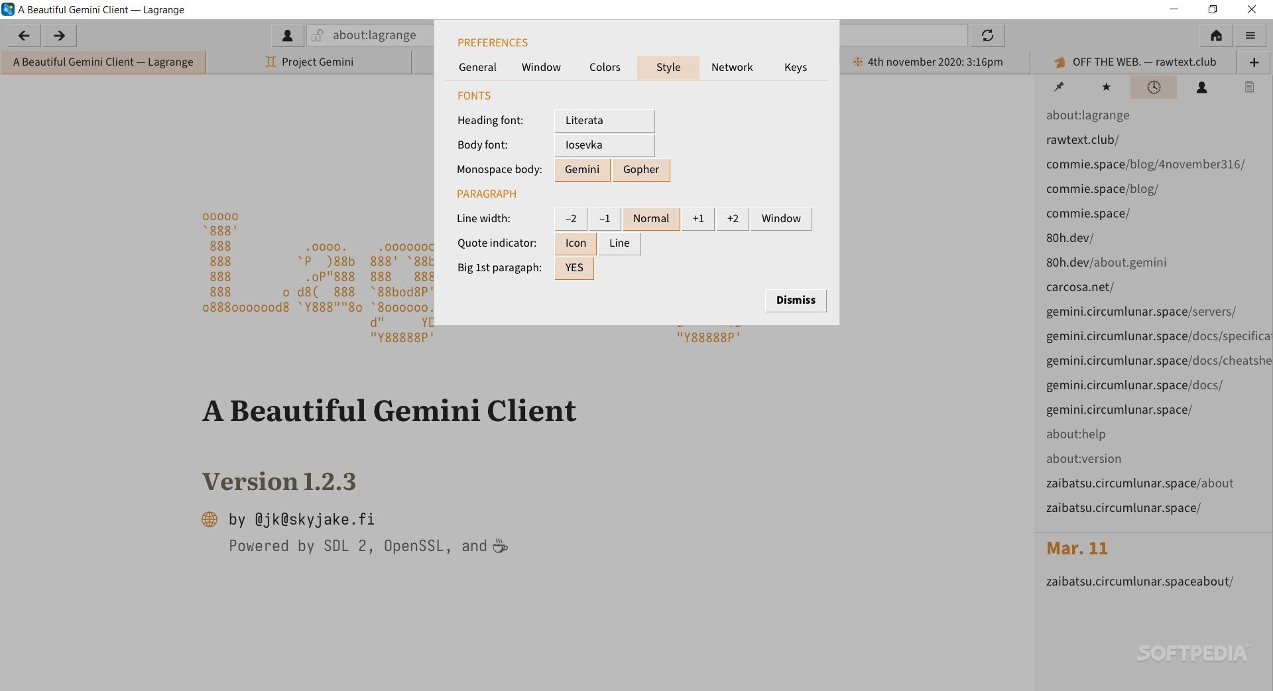This screenshot has width=1273, height=691.
Task: Go to home page icon
Action: point(1216,36)
